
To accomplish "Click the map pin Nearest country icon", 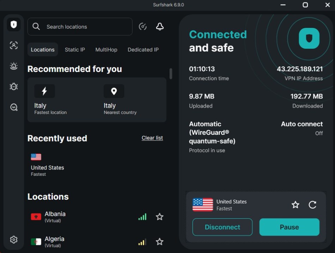I will click(114, 91).
